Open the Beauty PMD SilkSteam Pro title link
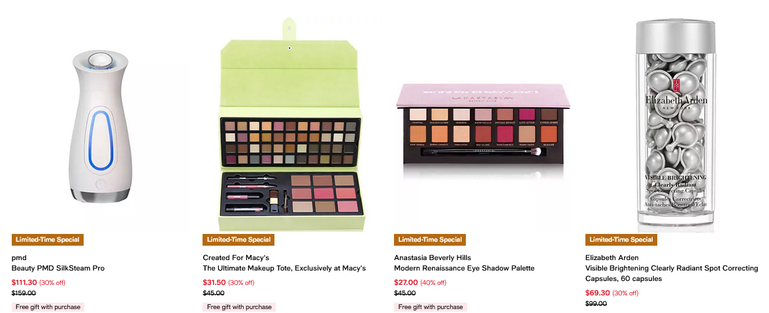The image size is (769, 313). point(58,269)
